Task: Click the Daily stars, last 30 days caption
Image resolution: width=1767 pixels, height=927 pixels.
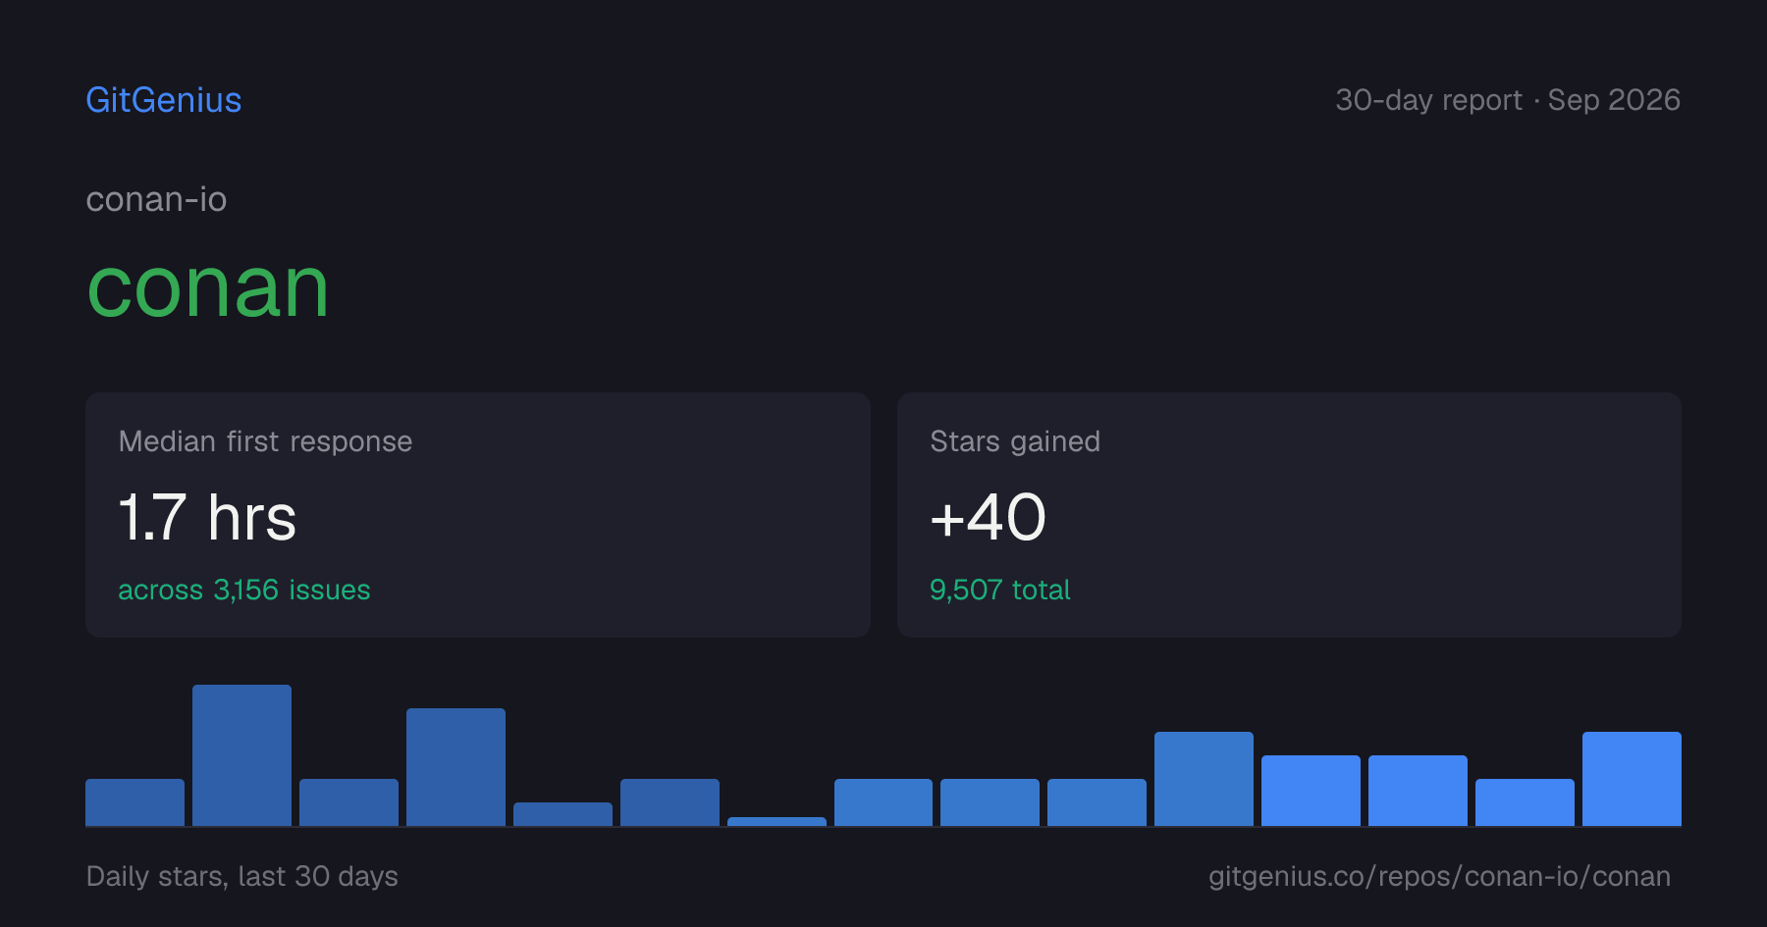Action: 241,876
